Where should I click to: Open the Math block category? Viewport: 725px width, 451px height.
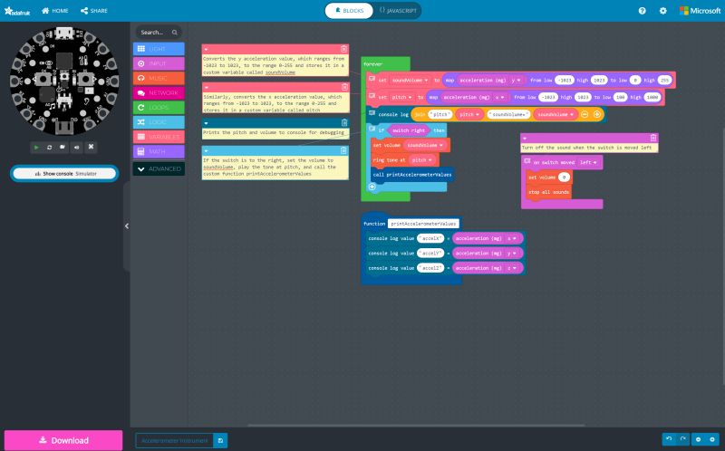159,151
